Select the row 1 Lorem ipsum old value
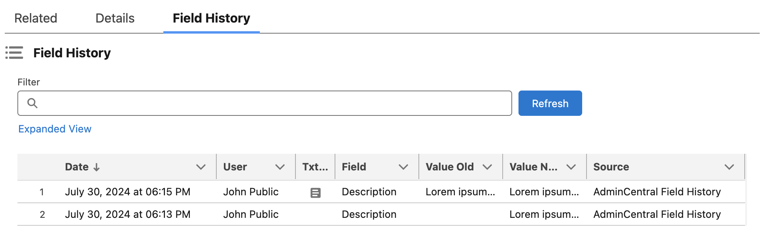Image resolution: width=772 pixels, height=238 pixels. click(460, 192)
